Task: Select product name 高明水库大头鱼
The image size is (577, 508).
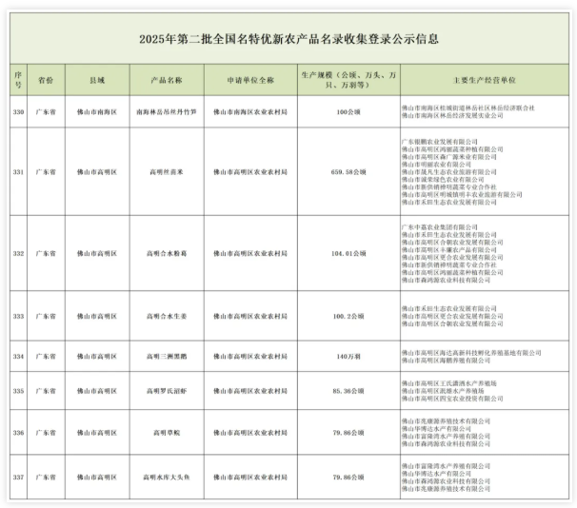Action: point(168,475)
